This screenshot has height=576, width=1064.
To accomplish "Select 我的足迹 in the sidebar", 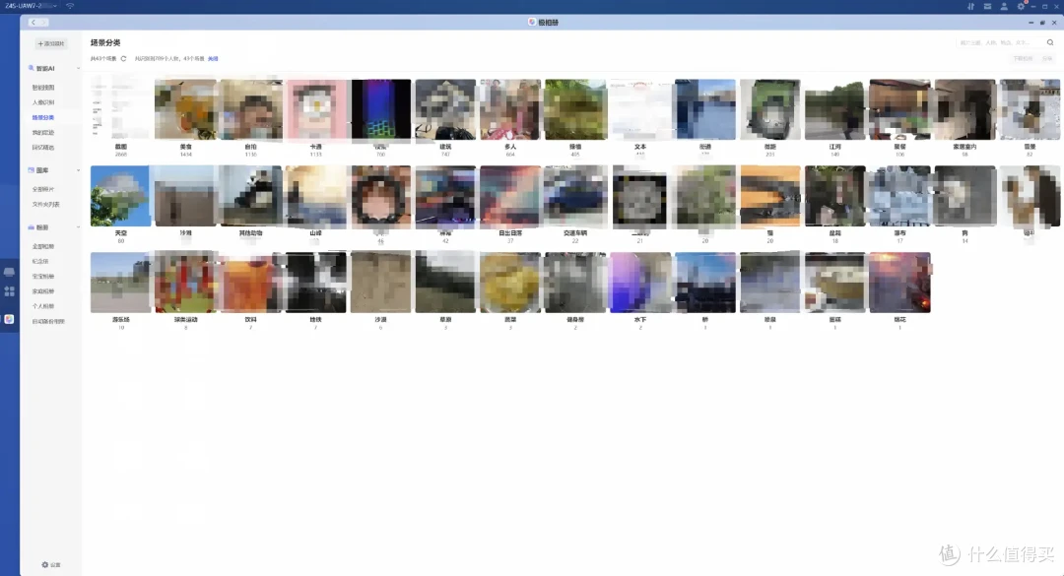I will pyautogui.click(x=43, y=132).
